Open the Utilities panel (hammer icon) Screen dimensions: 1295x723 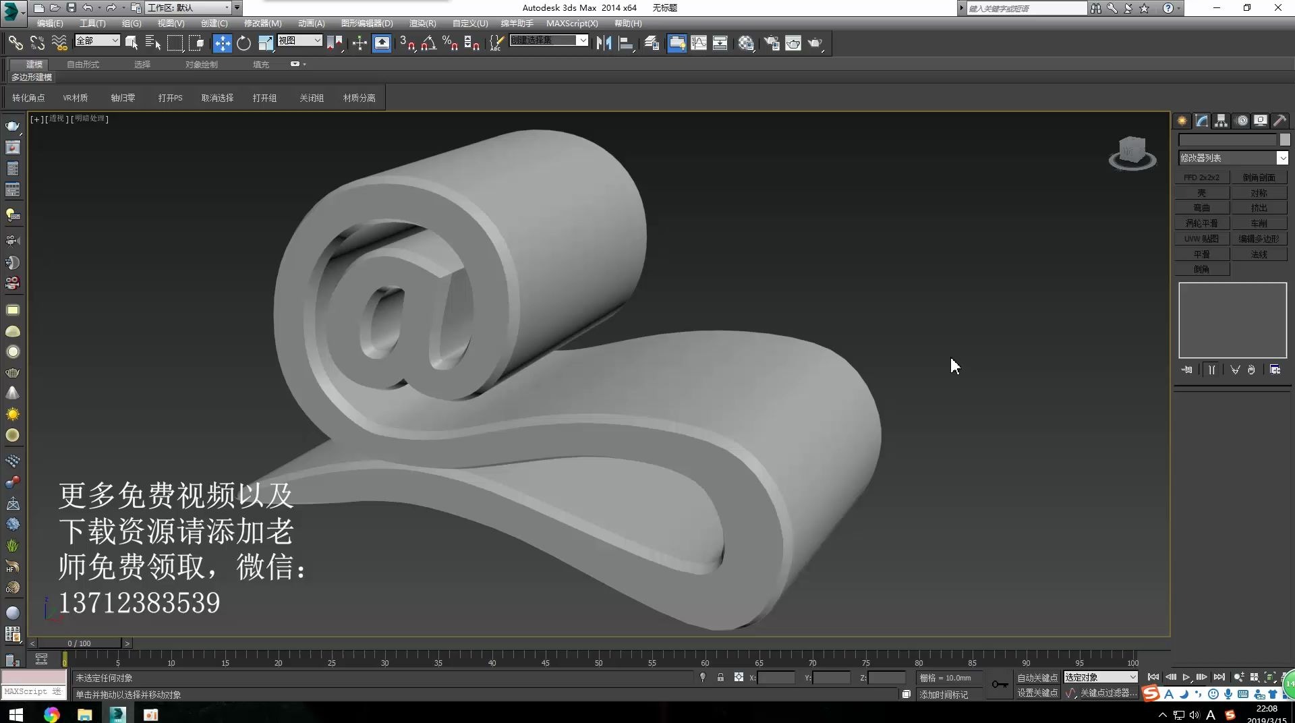[1279, 120]
